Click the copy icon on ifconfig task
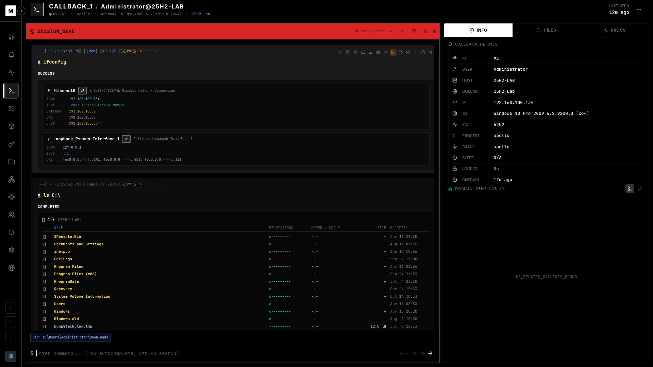The width and height of the screenshot is (653, 367). click(x=348, y=52)
